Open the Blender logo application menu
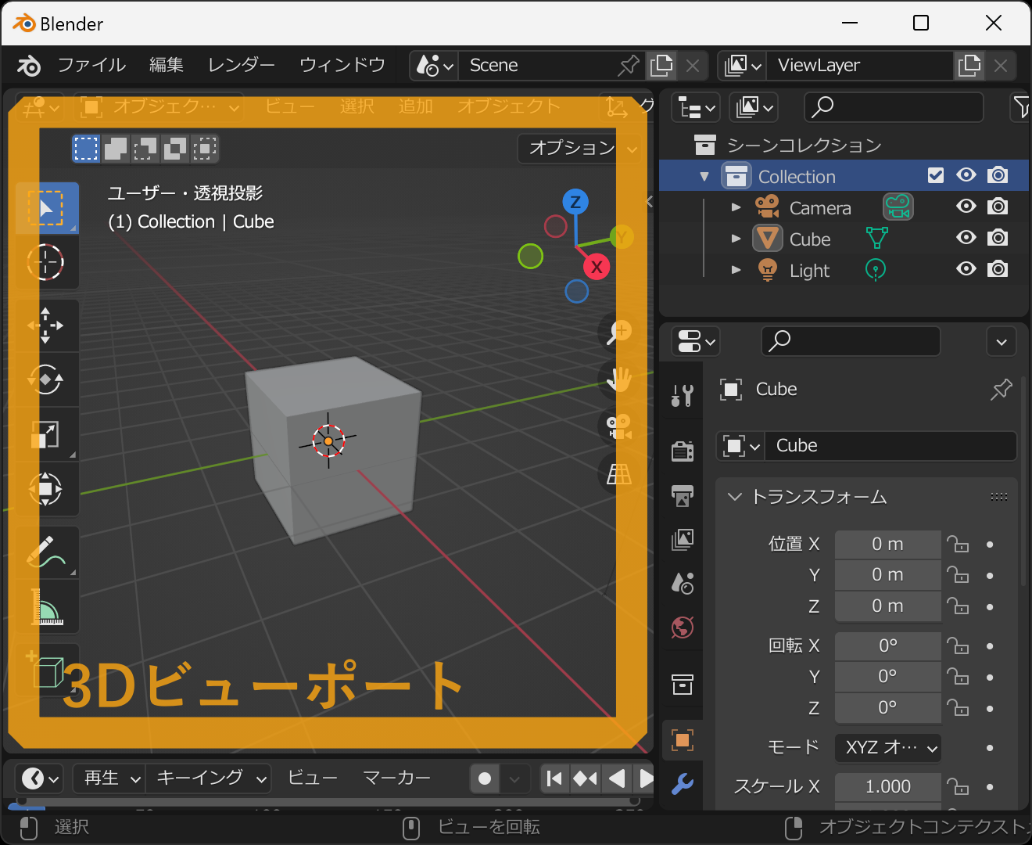This screenshot has width=1032, height=845. [x=28, y=66]
